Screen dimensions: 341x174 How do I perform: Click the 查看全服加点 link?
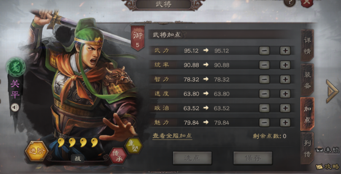172,136
